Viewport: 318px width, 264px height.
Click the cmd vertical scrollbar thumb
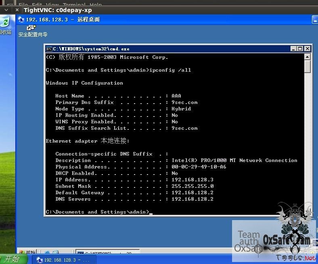[x=308, y=67]
